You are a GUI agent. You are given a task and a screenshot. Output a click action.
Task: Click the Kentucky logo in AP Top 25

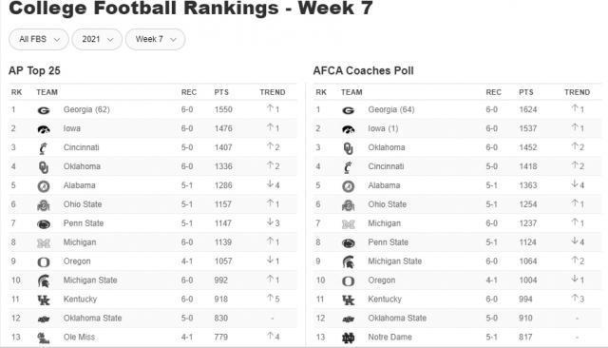coord(44,300)
